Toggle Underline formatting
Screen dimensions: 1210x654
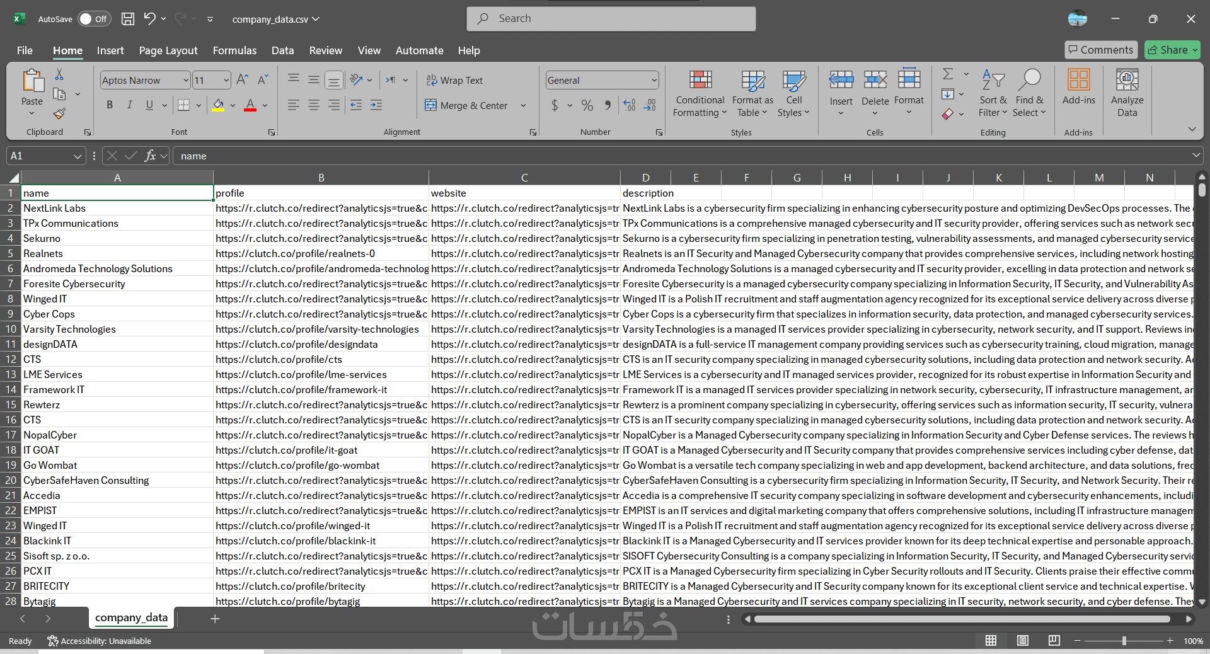click(149, 105)
